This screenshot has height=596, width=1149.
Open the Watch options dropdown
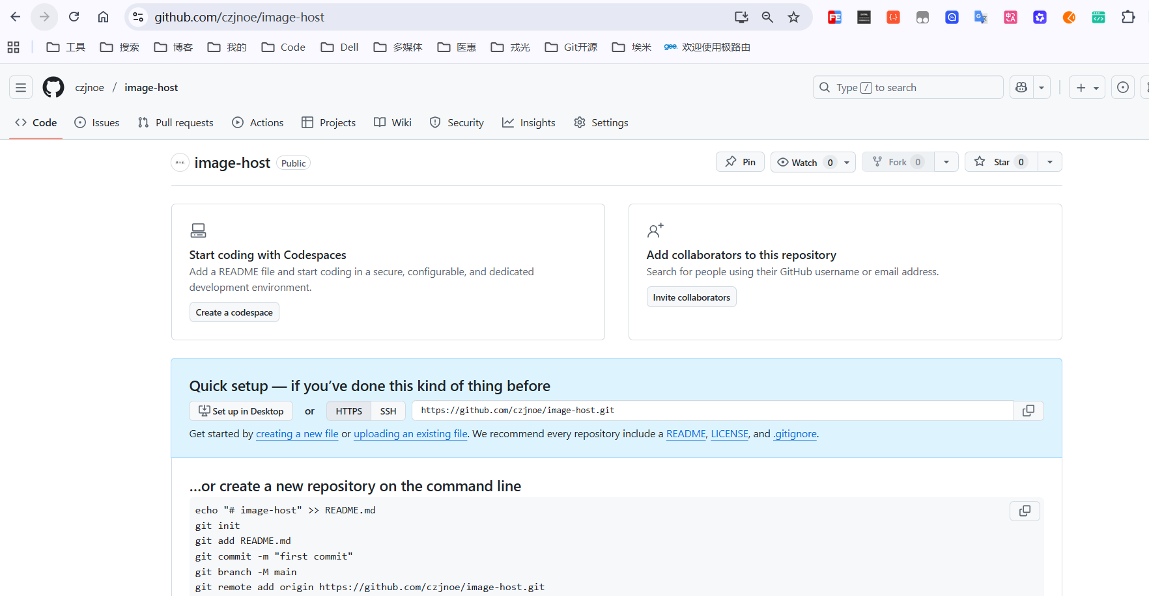click(x=845, y=162)
